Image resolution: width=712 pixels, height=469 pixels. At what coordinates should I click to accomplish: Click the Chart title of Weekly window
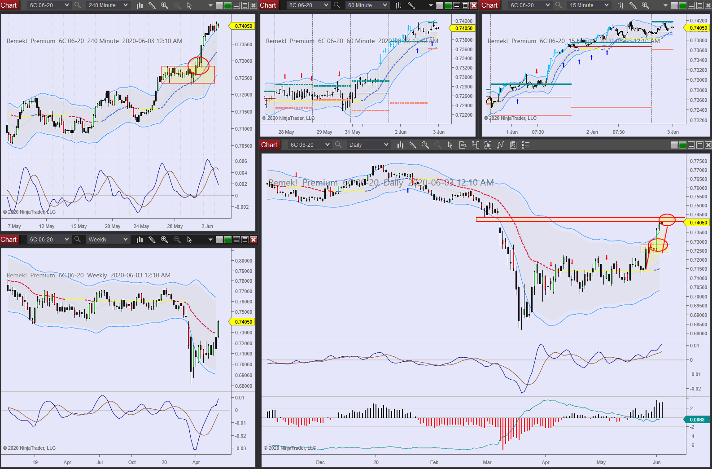[9, 240]
